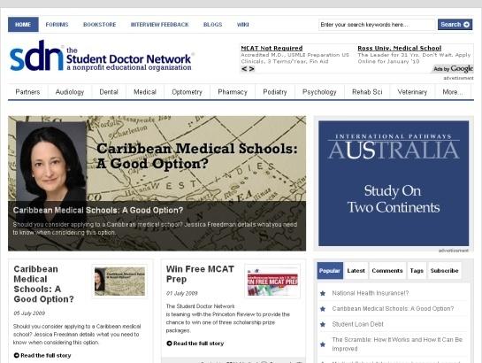Click the star beside The Scramble article
Image resolution: width=482 pixels, height=363 pixels.
(x=323, y=344)
